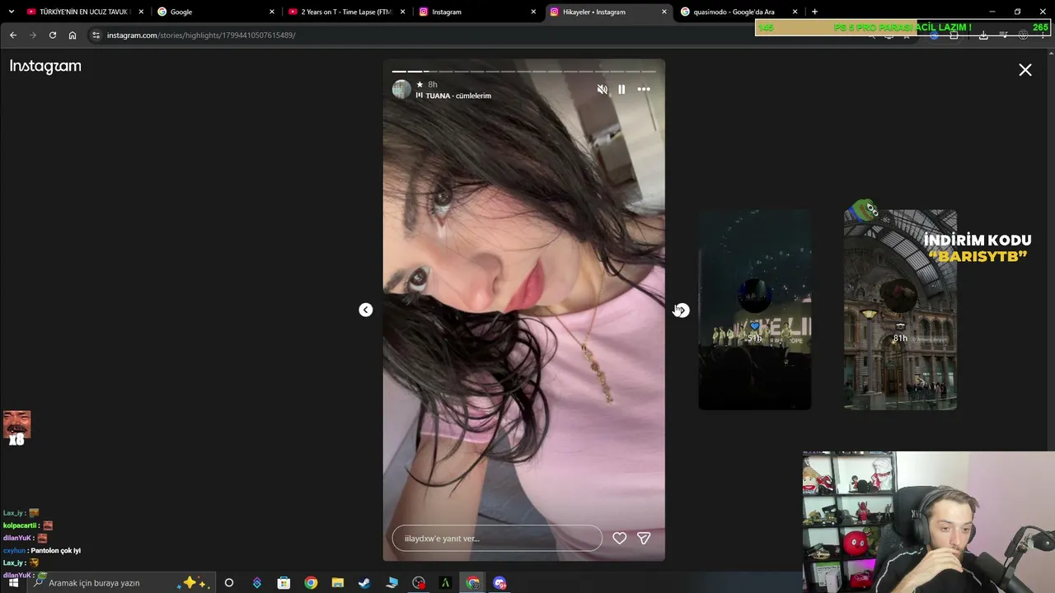Open Discord from the taskbar

[x=499, y=583]
